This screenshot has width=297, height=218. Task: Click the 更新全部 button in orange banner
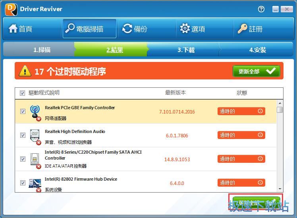tap(256, 71)
